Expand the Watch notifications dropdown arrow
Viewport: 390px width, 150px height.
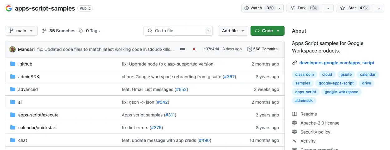279,8
